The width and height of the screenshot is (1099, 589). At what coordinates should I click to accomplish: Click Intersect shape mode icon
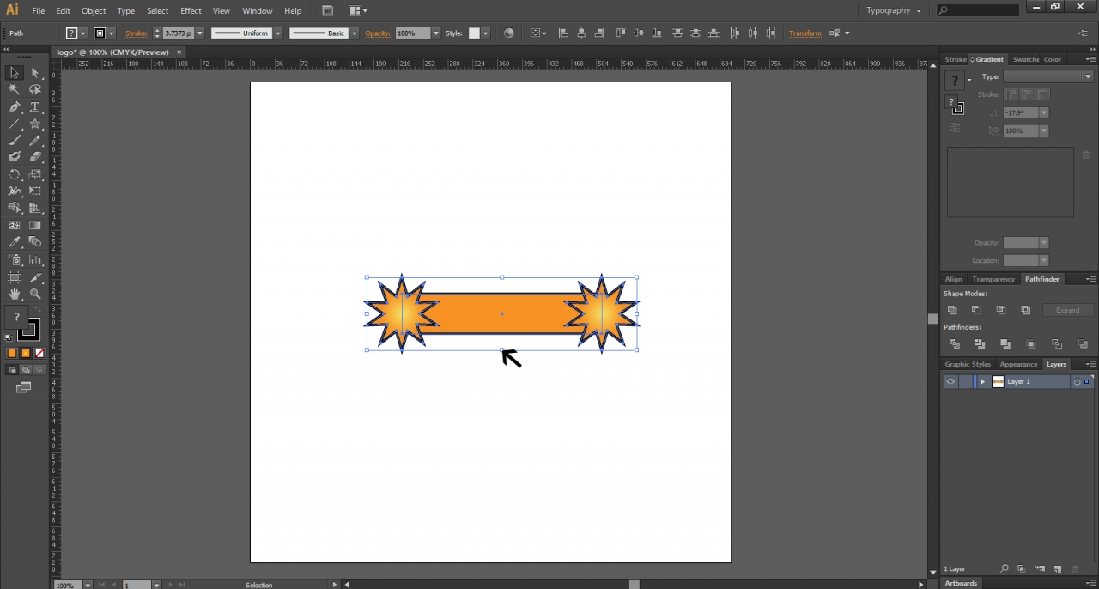coord(1001,310)
